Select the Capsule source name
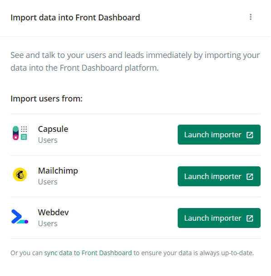This screenshot has height=276, width=271. coord(53,129)
